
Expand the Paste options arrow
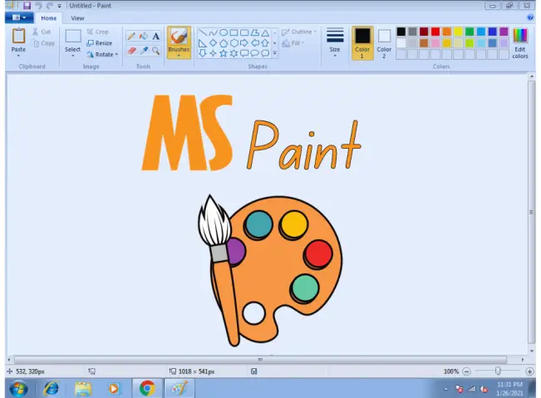(x=18, y=56)
